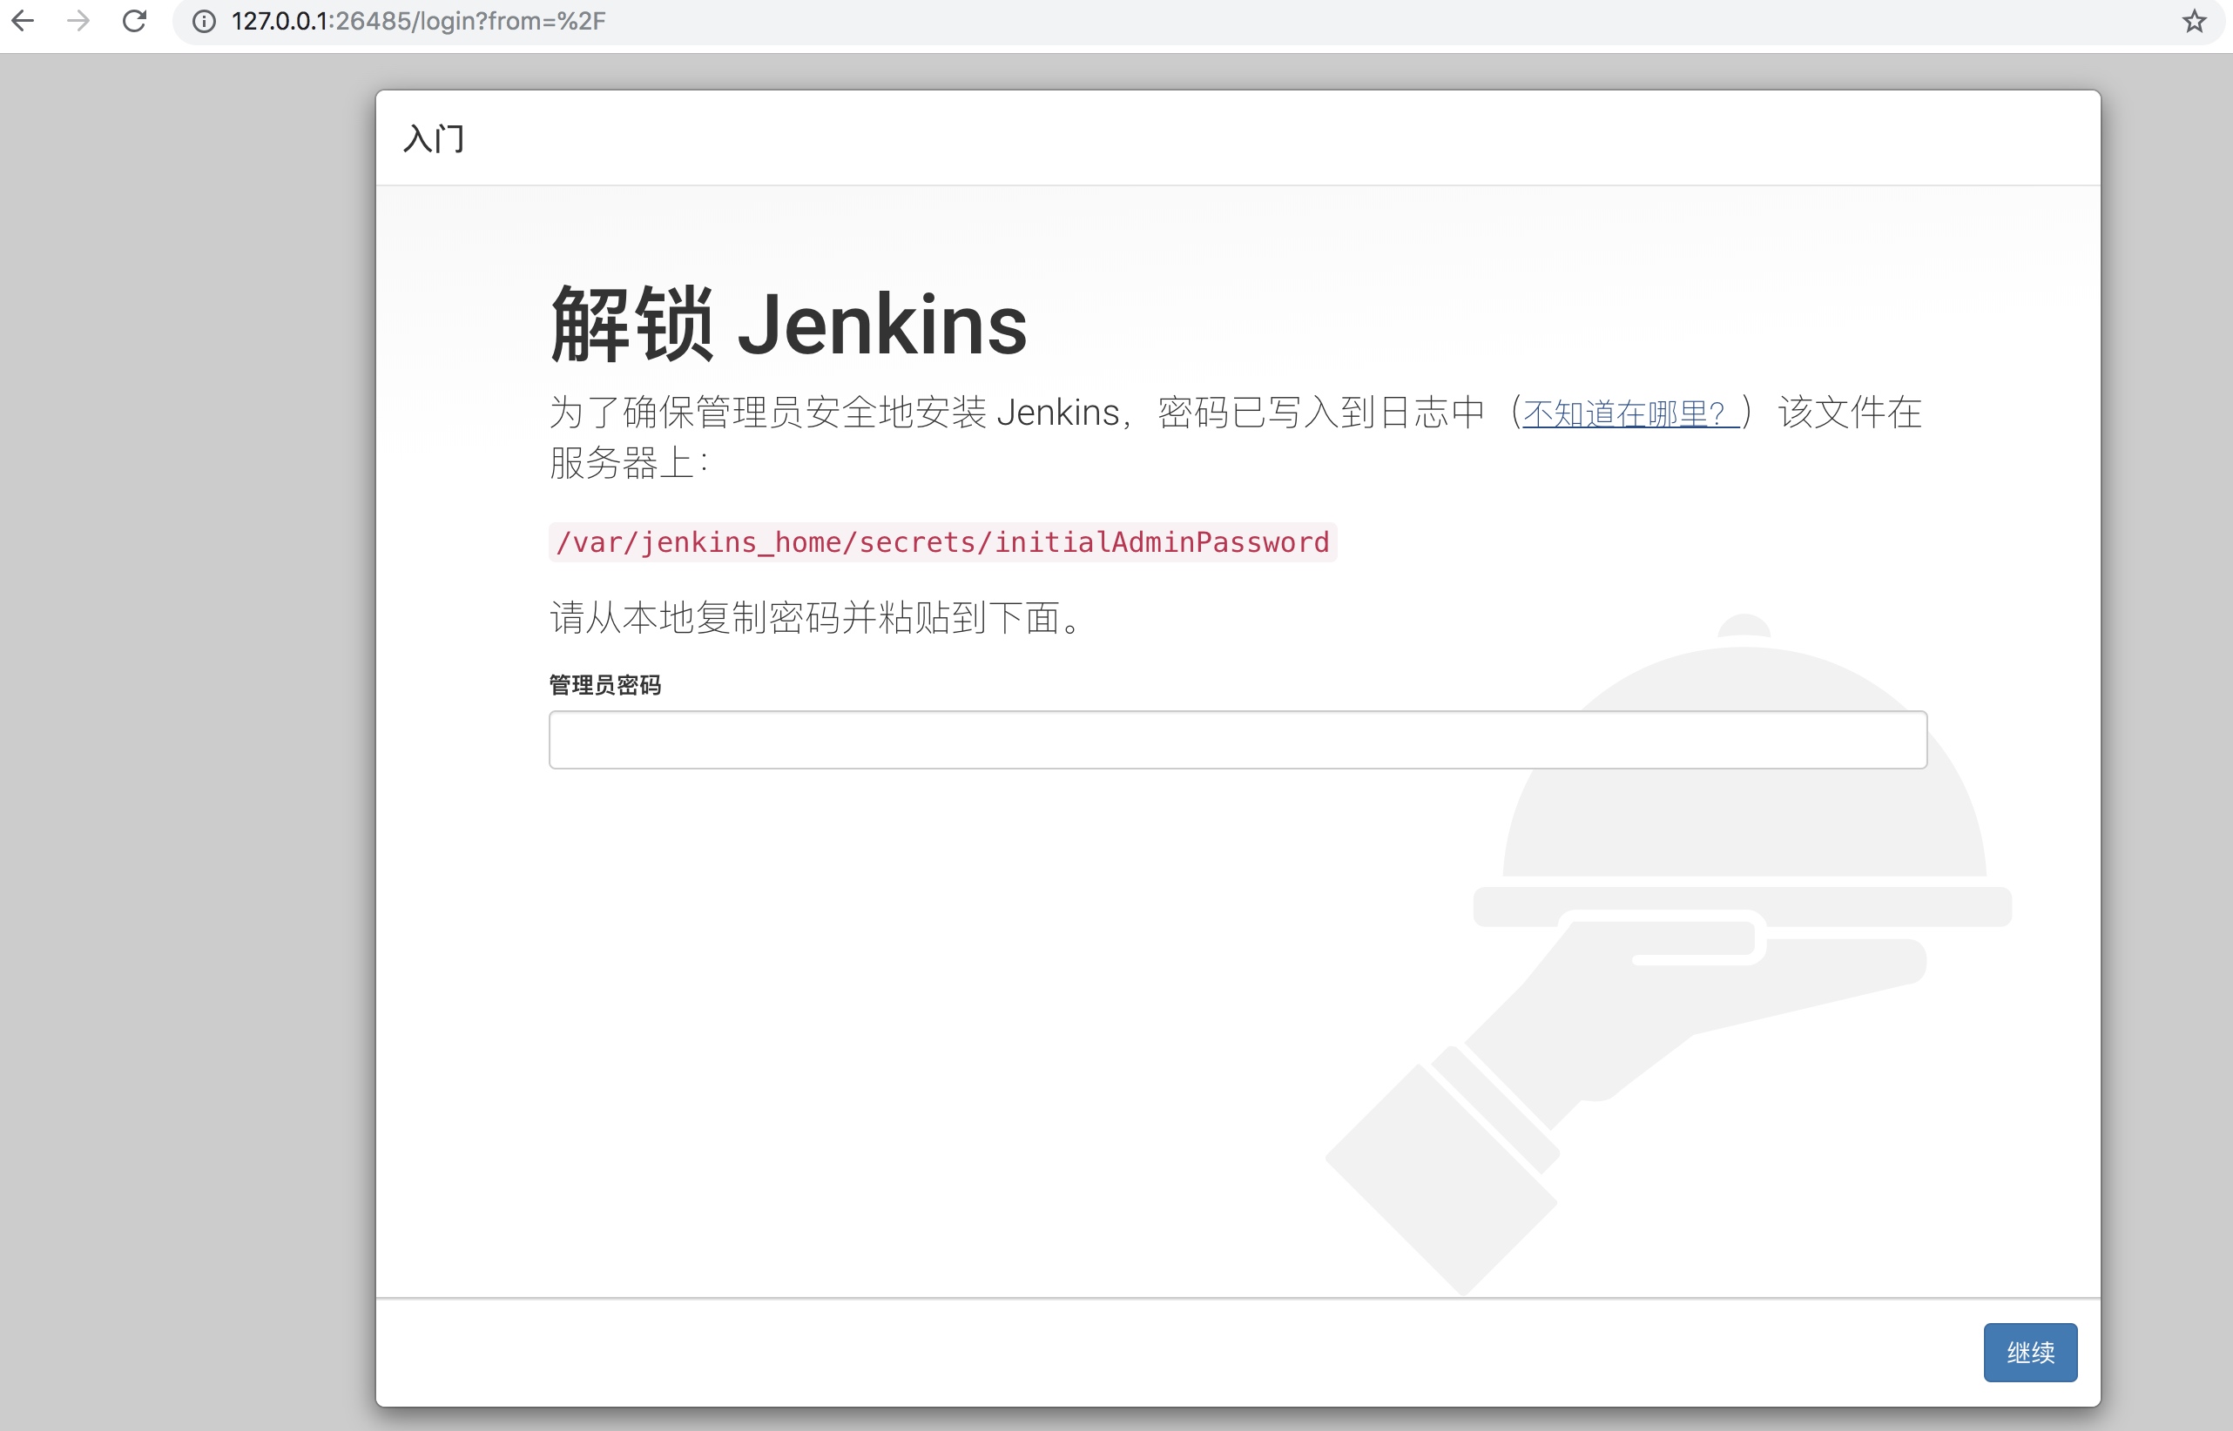
Task: Reload the page with the refresh icon
Action: (x=135, y=20)
